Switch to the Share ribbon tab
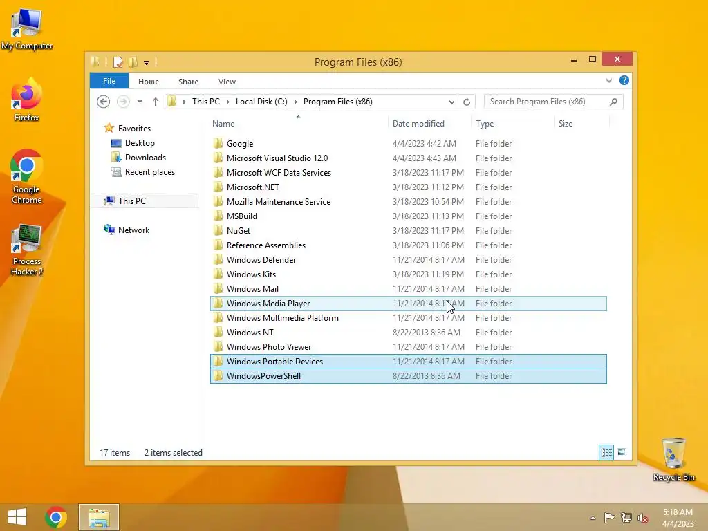This screenshot has height=531, width=708. 188,82
